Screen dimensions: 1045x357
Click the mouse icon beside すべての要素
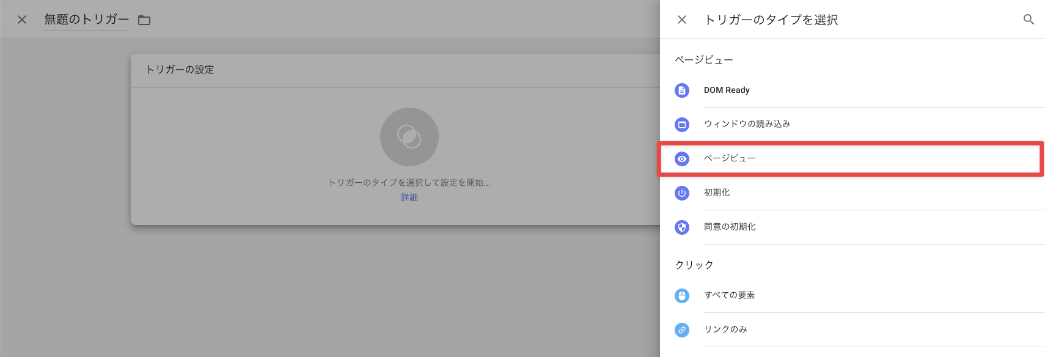pyautogui.click(x=681, y=296)
